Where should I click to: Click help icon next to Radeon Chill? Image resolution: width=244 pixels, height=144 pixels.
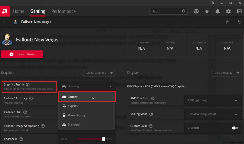point(25,112)
